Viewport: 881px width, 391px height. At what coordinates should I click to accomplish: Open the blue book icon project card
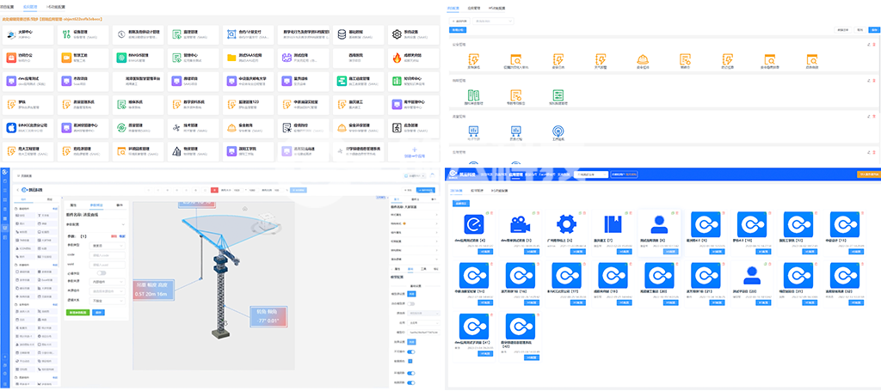(612, 233)
